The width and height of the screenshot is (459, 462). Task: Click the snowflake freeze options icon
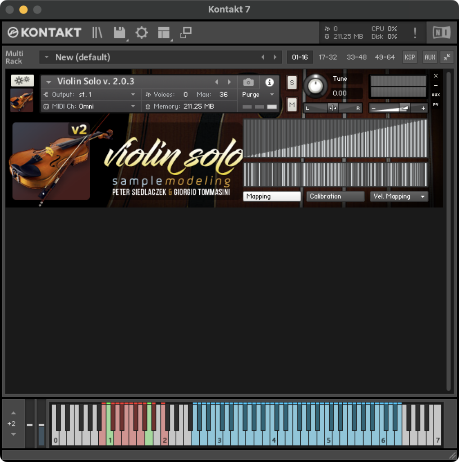click(x=23, y=80)
